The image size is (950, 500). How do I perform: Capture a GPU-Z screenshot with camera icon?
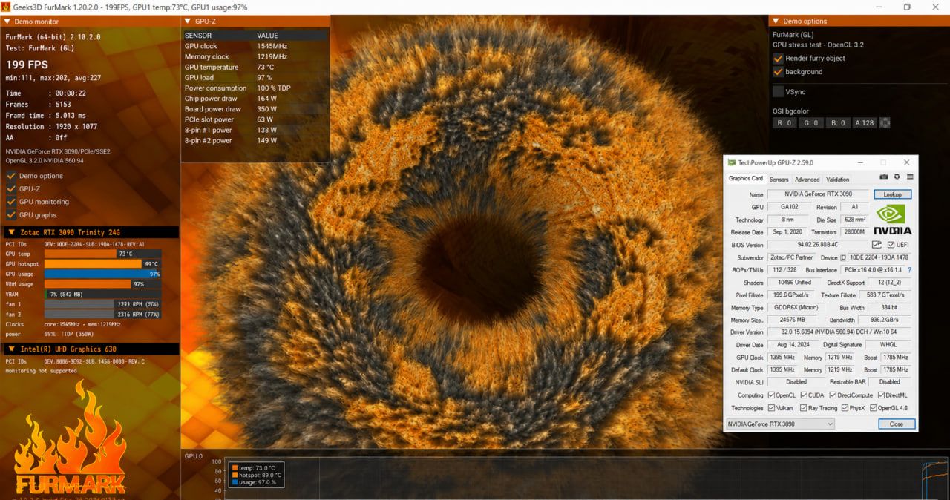[884, 177]
